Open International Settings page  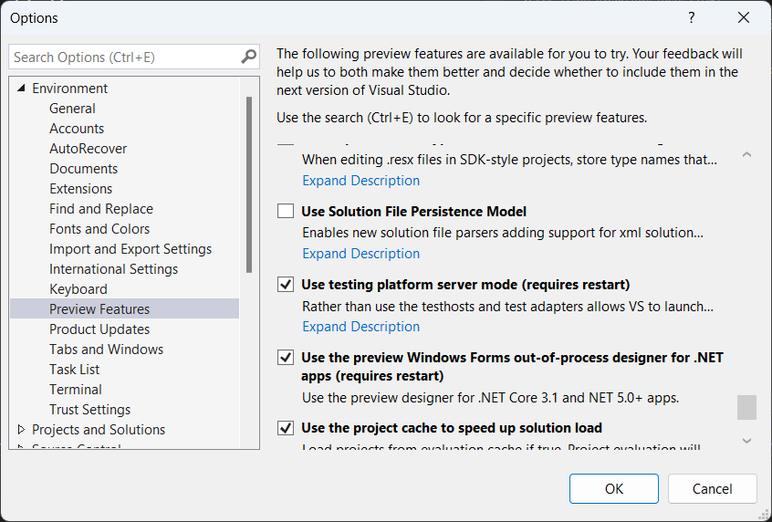pos(114,269)
